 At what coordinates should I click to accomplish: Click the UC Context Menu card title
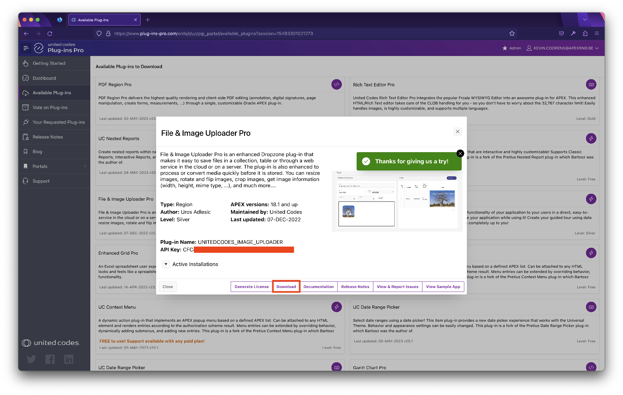(117, 307)
